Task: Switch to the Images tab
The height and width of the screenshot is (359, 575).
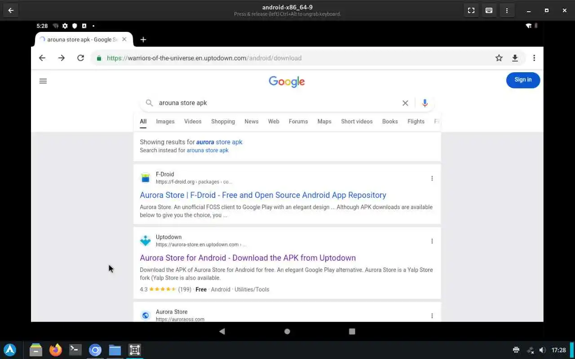Action: 165,122
